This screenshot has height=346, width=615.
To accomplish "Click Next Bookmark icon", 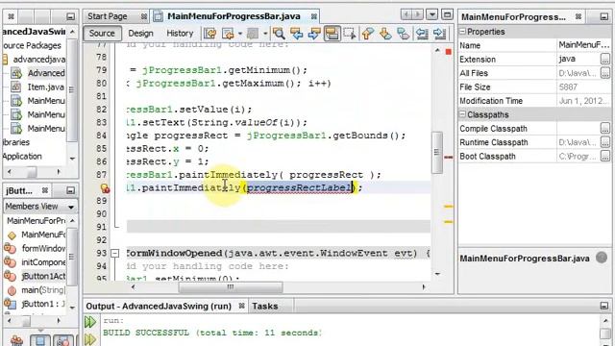I will 385,34.
